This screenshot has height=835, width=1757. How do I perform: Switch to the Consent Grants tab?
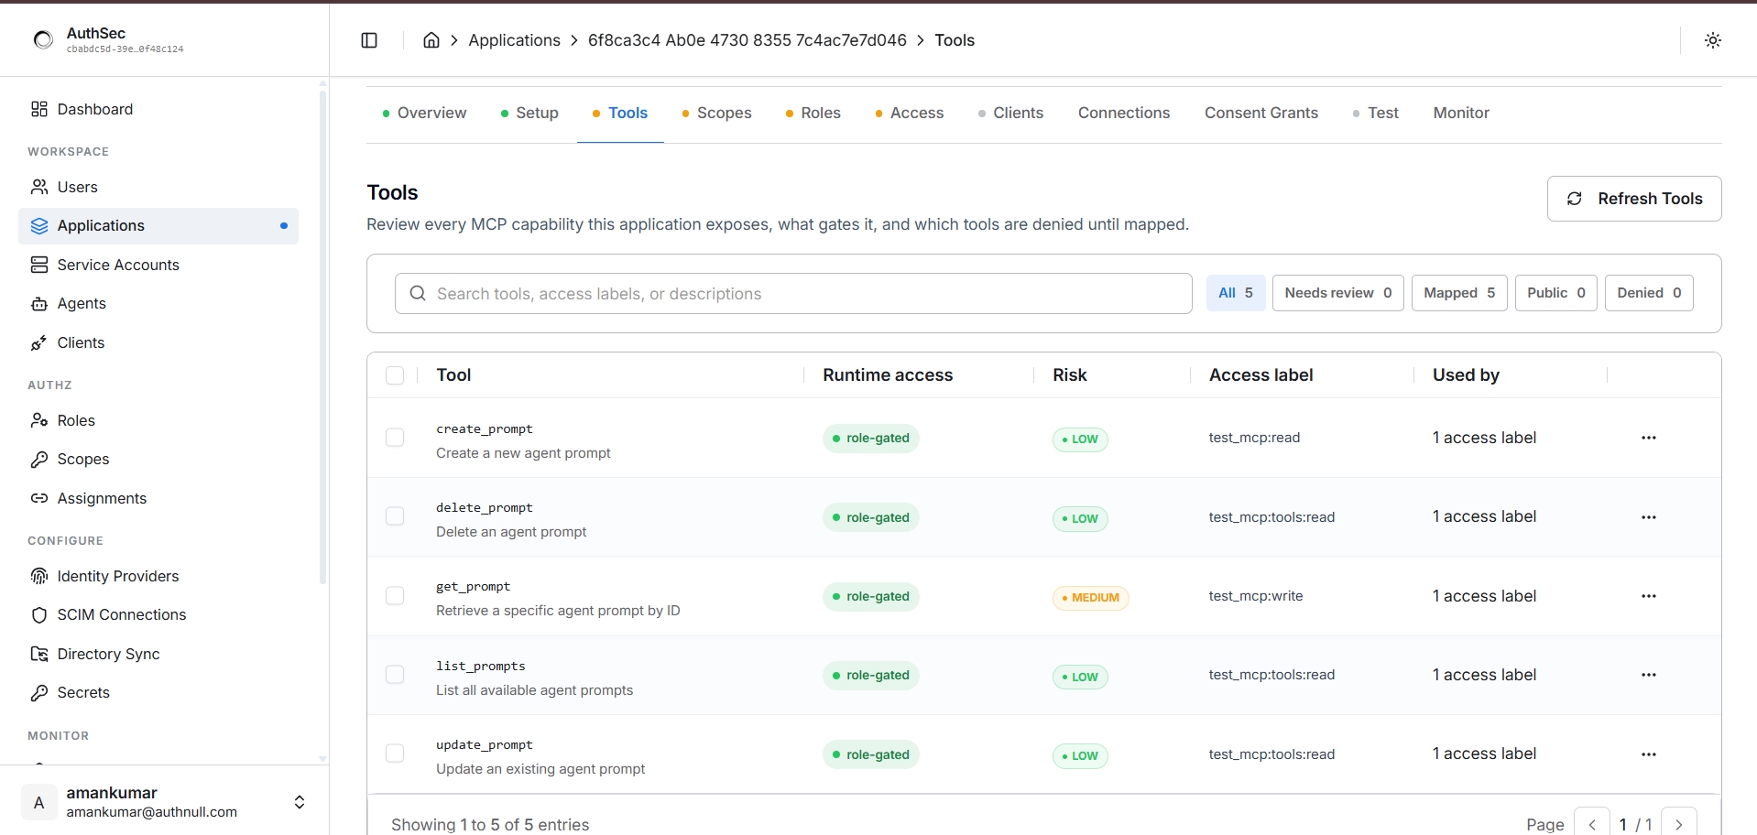tap(1261, 113)
